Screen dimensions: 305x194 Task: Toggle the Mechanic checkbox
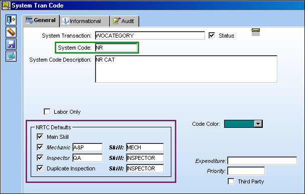point(40,147)
